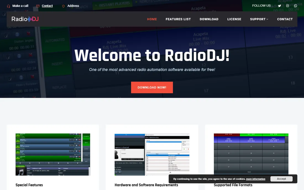Open the Twitter profile icon
The image size is (304, 190).
click(279, 6)
